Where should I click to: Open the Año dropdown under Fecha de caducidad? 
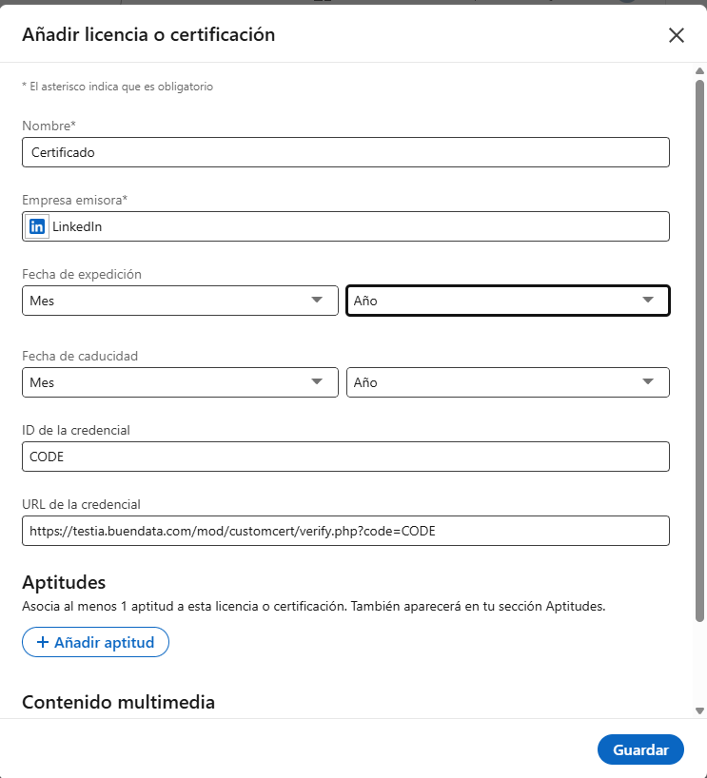(507, 382)
